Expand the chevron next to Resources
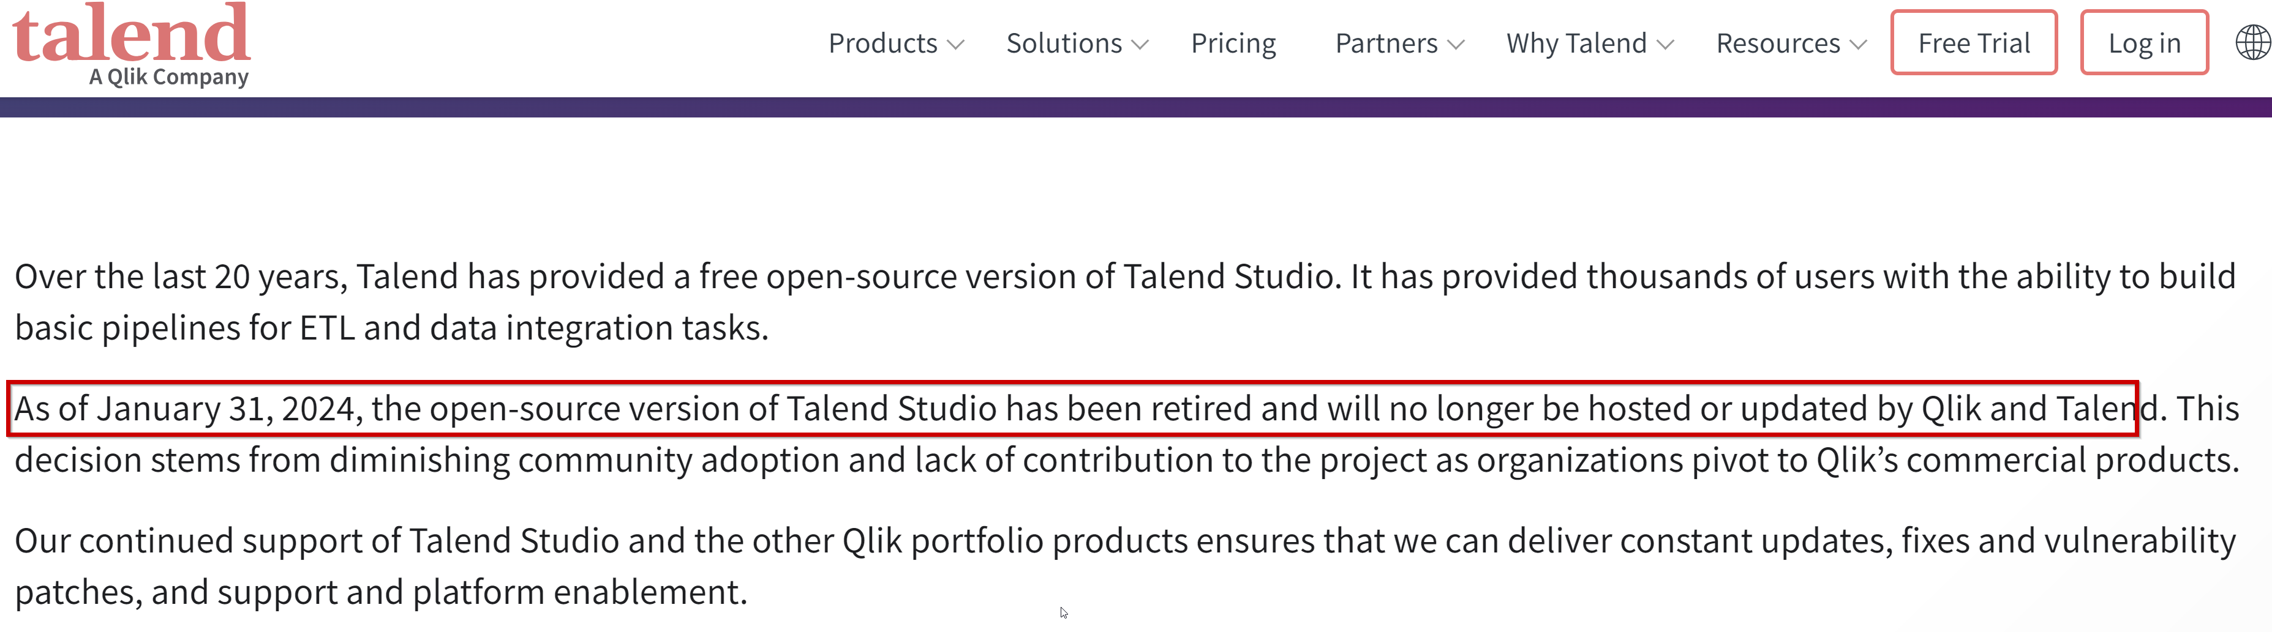Image resolution: width=2272 pixels, height=632 pixels. click(1859, 44)
